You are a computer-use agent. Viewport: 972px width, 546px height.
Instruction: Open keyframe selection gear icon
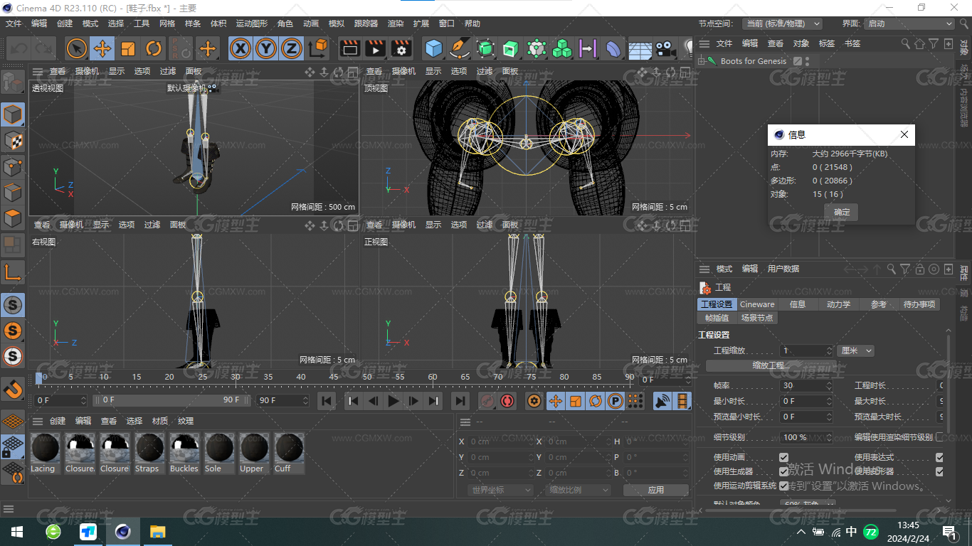coord(534,401)
